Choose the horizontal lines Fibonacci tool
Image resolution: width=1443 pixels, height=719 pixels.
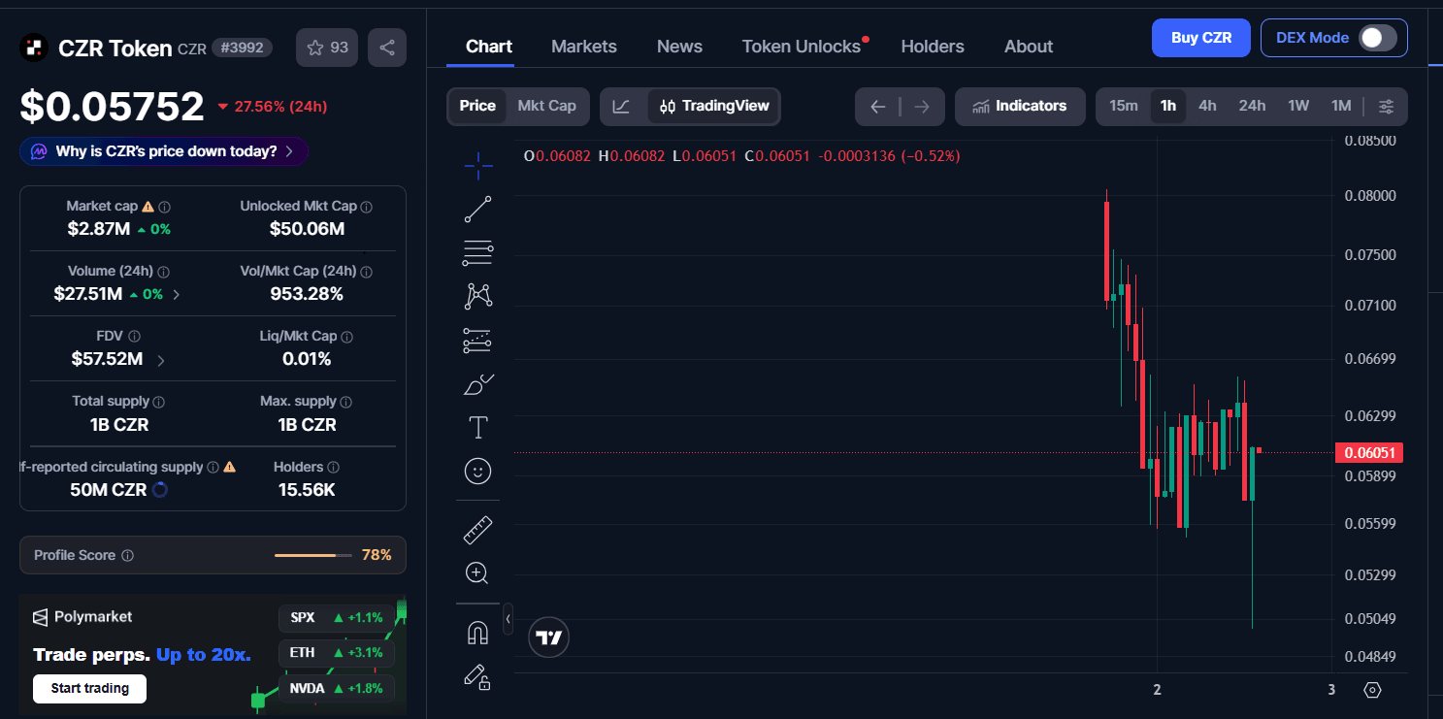coord(477,253)
